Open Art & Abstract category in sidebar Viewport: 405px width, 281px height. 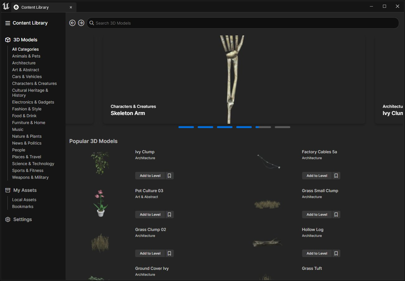[x=25, y=70]
